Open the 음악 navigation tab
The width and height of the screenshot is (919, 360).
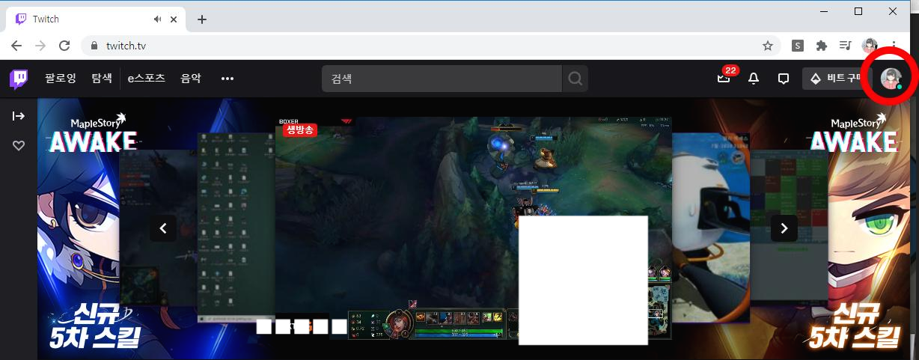[191, 78]
